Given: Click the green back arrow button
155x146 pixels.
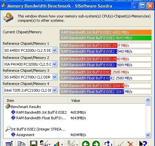Looking at the screenshot, I should click(x=86, y=143).
